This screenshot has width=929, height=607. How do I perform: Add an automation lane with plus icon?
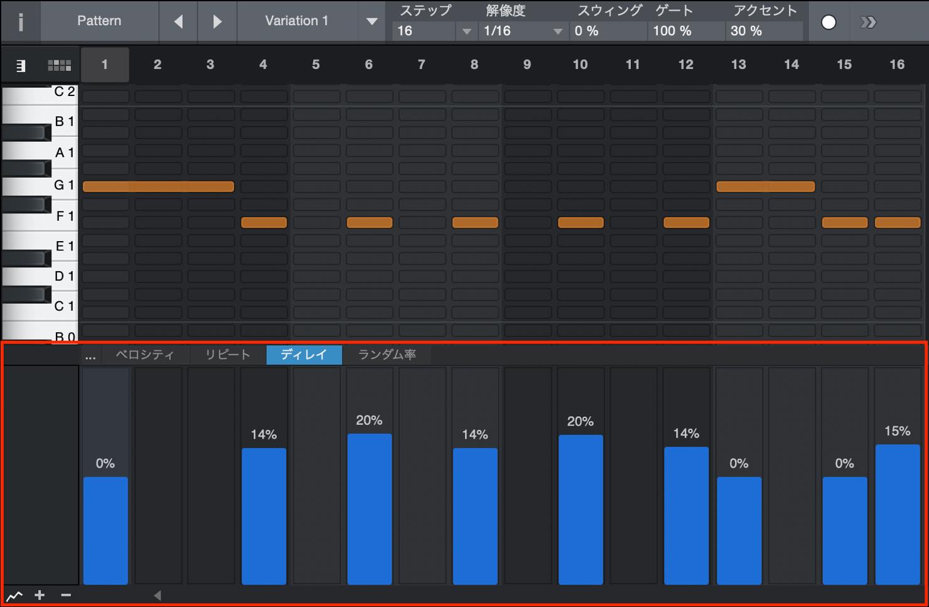click(x=40, y=595)
